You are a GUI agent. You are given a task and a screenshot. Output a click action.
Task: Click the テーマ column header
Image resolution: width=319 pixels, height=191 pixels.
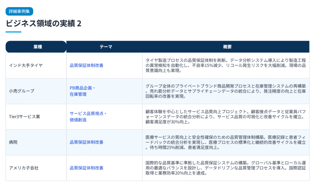click(x=104, y=47)
